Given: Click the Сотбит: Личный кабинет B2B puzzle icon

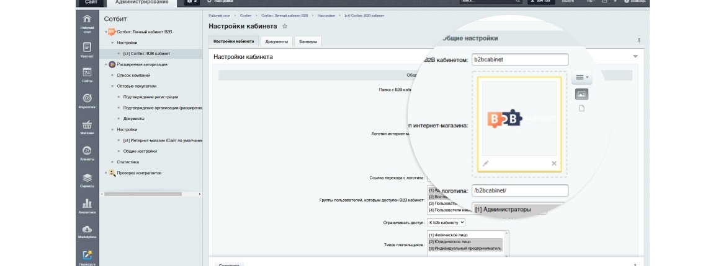Looking at the screenshot, I should 111,32.
